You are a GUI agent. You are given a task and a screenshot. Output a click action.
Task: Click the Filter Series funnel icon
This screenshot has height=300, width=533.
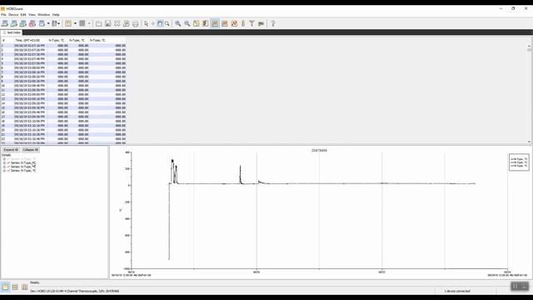[252, 23]
